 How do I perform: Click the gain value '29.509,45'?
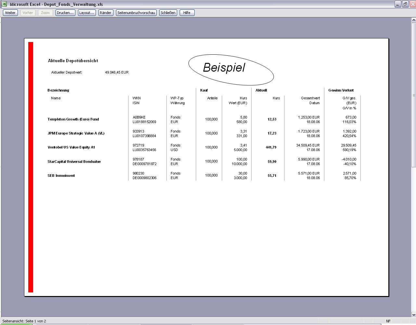(349, 145)
